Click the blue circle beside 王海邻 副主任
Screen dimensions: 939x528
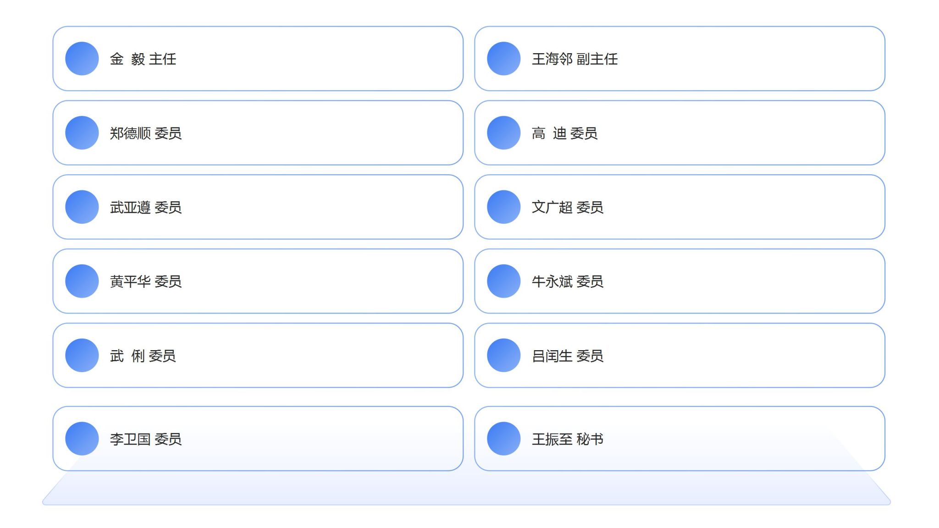504,59
